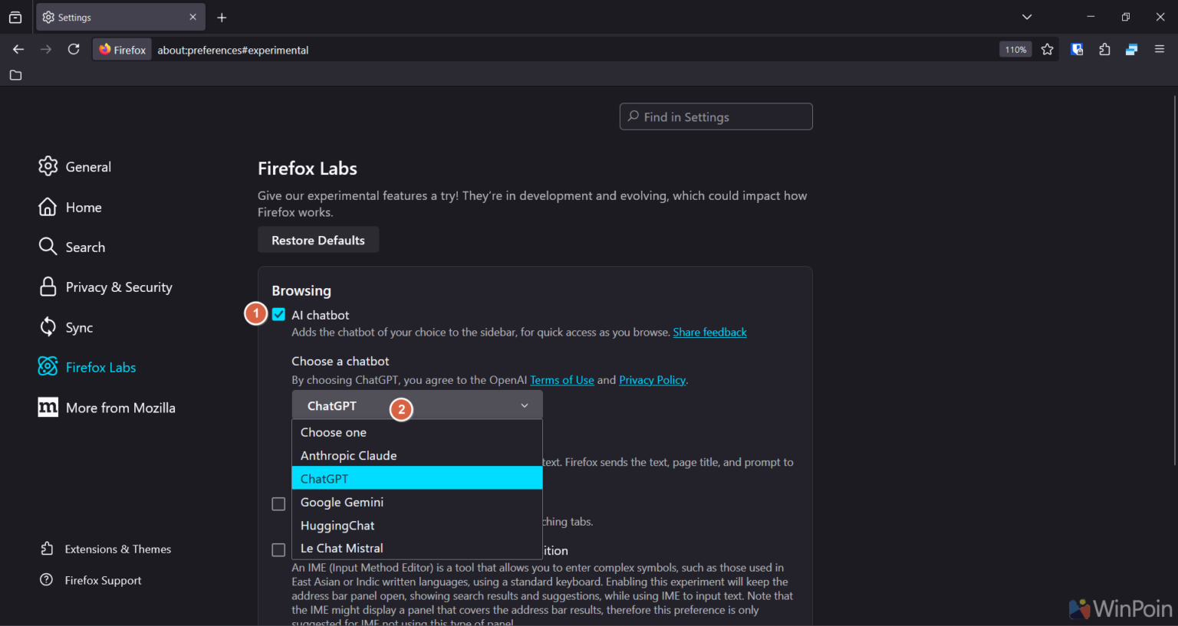Image resolution: width=1178 pixels, height=626 pixels.
Task: Open a new tab with plus button
Action: [222, 17]
